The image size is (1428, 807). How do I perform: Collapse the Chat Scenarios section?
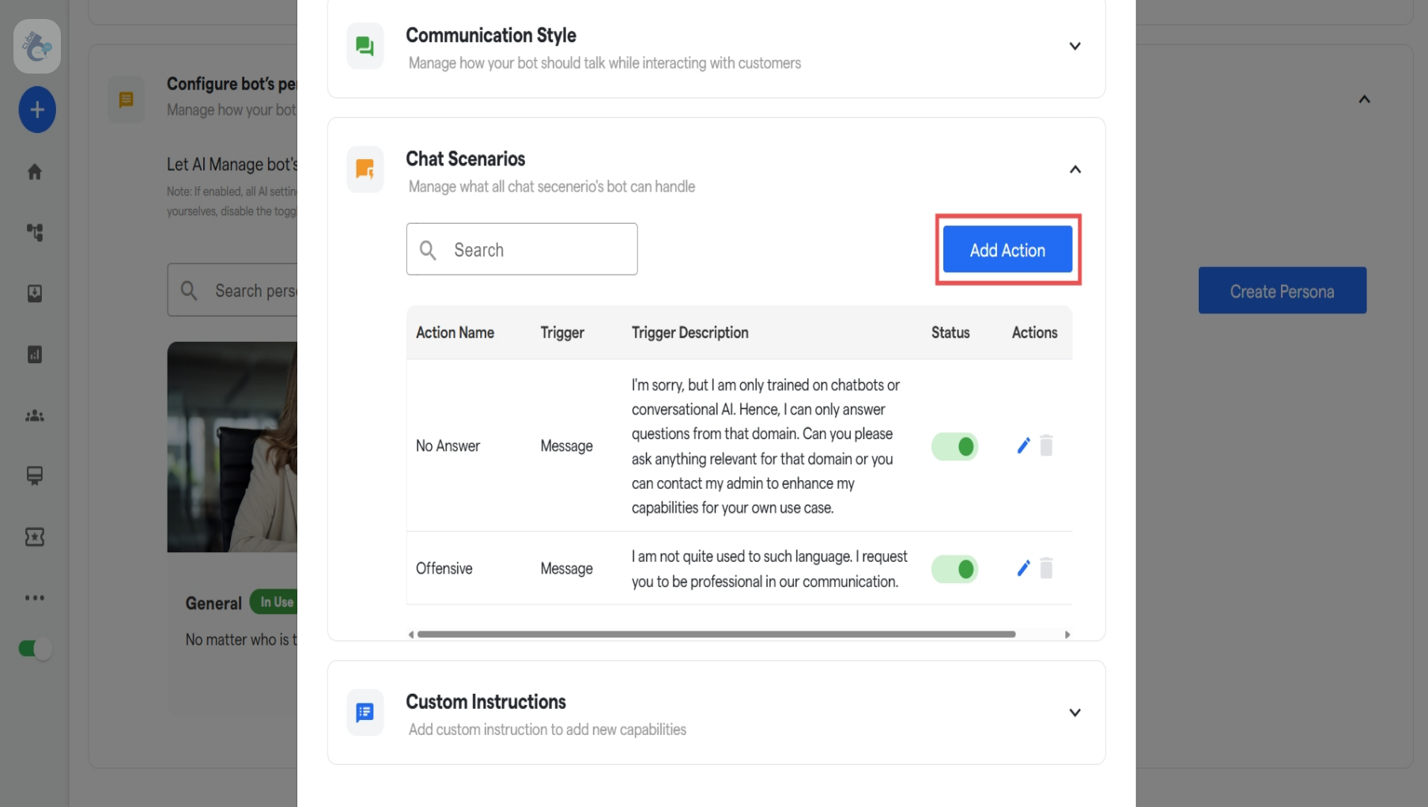[1075, 169]
